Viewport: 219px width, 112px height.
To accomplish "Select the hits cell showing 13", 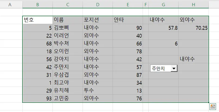I will [128, 91].
